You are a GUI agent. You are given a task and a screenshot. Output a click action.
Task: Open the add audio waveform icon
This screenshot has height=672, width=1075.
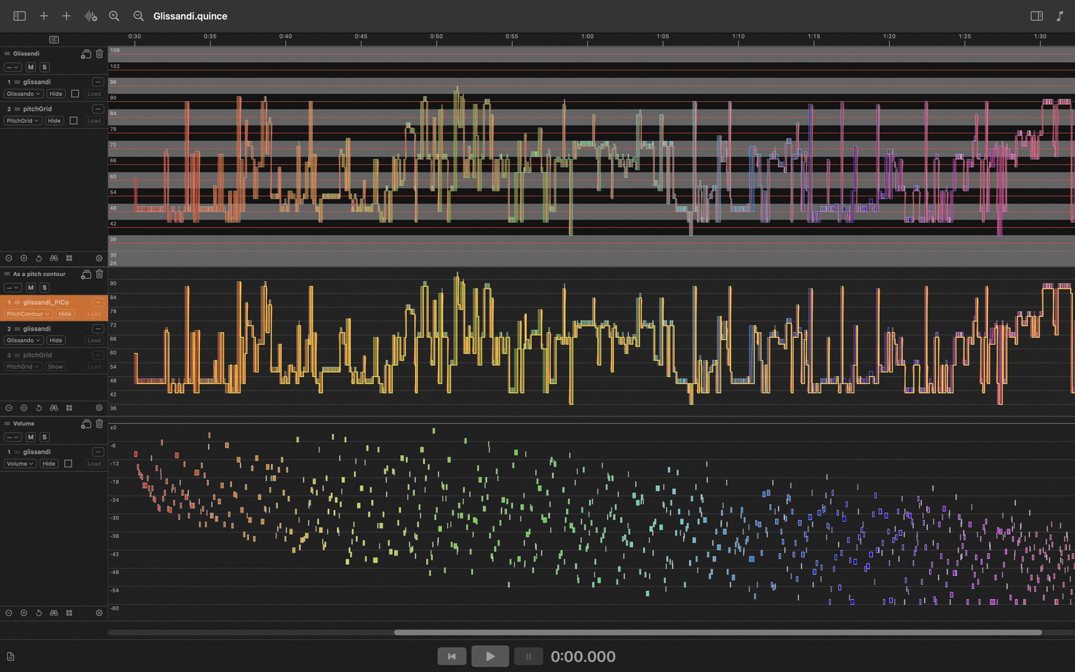tap(91, 16)
